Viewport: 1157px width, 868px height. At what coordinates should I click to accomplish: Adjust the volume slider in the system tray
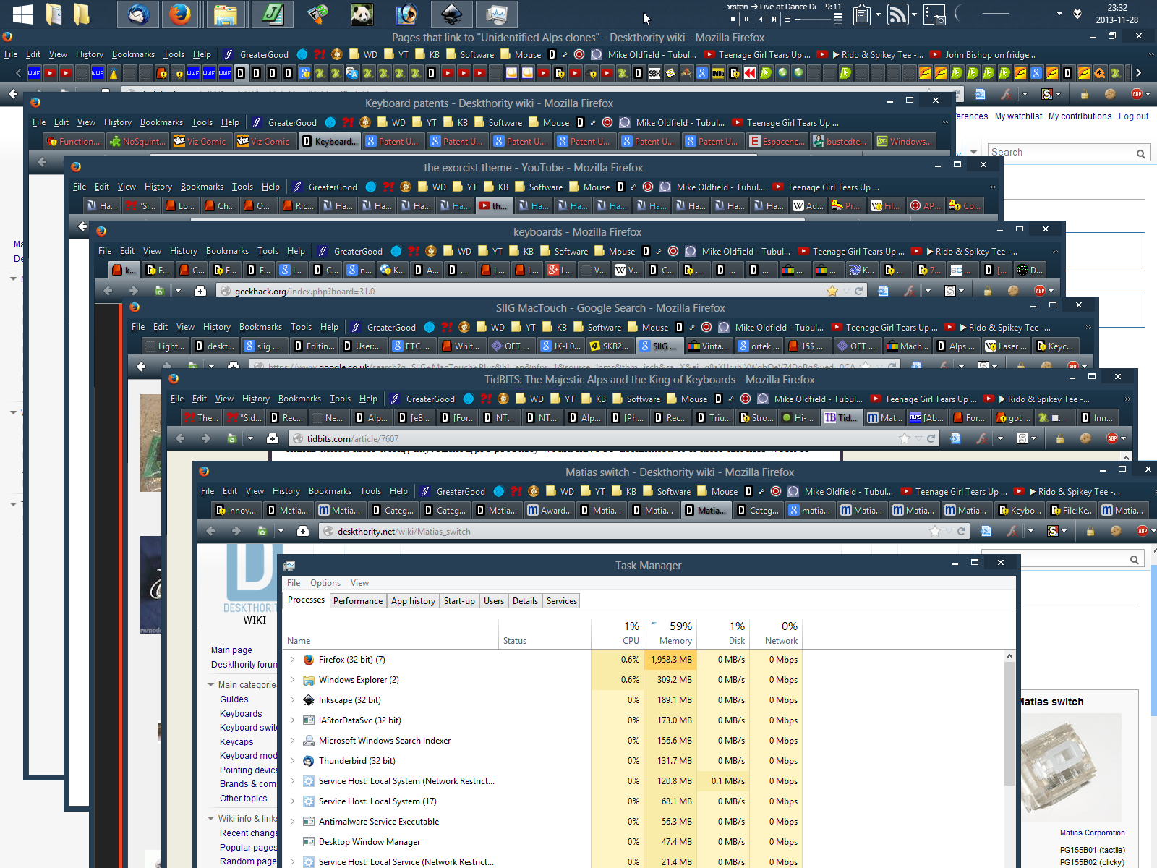tap(996, 13)
